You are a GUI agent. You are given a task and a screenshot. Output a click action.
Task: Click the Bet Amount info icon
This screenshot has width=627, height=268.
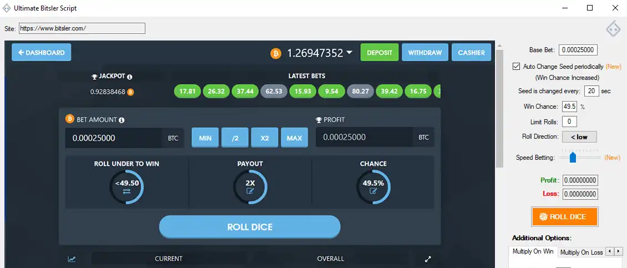[122, 120]
